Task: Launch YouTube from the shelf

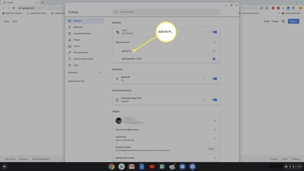Action: (x=152, y=166)
